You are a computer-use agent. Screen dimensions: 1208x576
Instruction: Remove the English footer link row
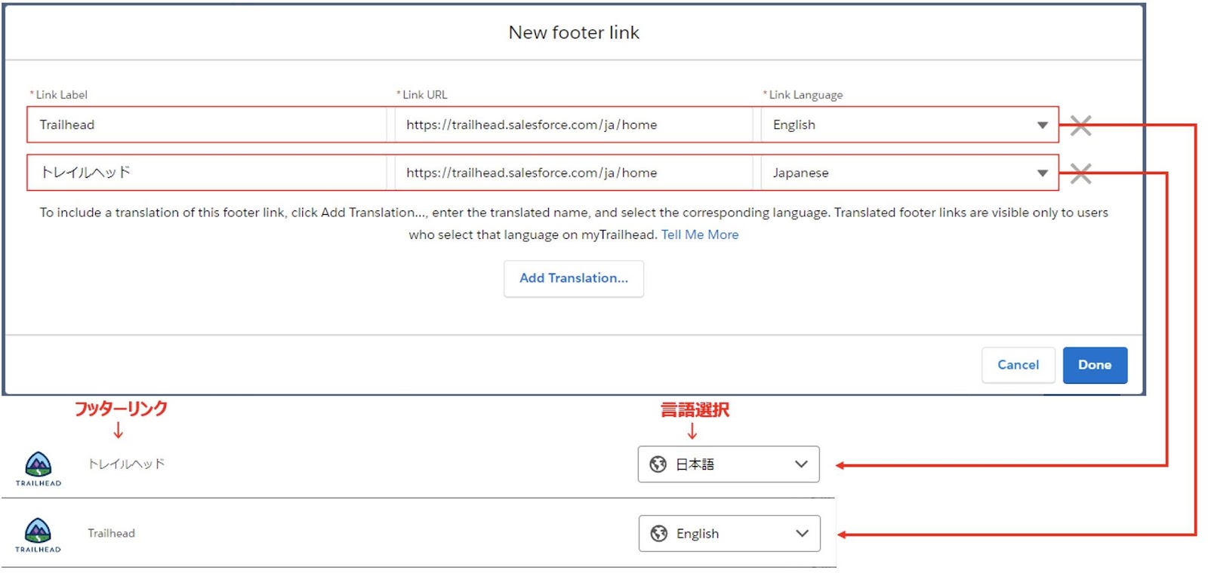[1080, 126]
